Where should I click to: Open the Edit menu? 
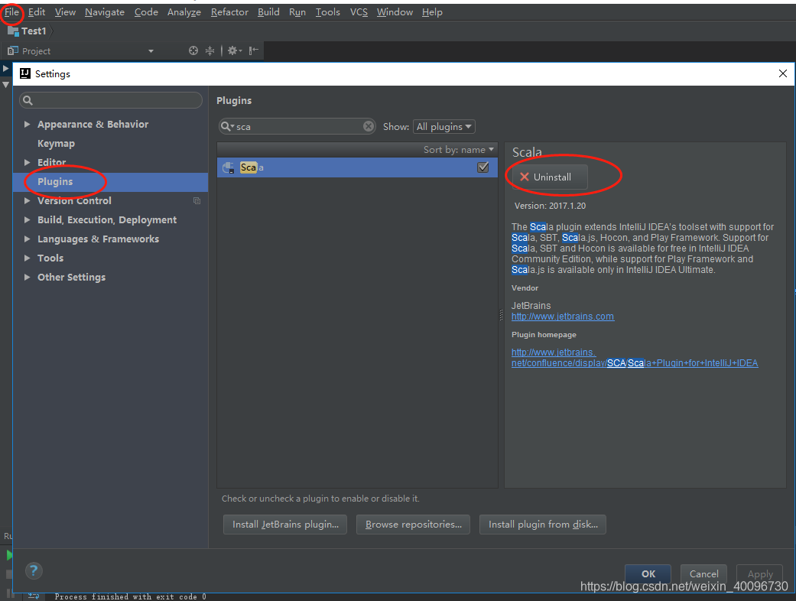pyautogui.click(x=37, y=12)
